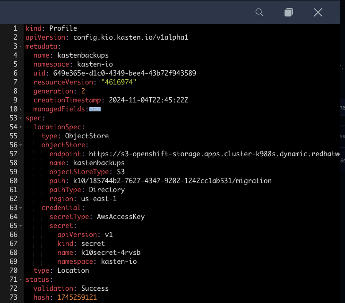The height and width of the screenshot is (303, 345).
Task: Click the 'kind: secret' value on line 67
Action: tap(93, 244)
